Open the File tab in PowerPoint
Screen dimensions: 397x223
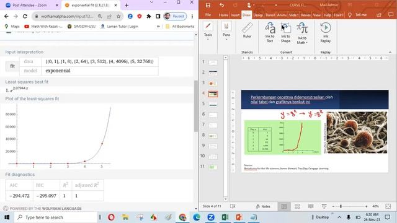208,15
